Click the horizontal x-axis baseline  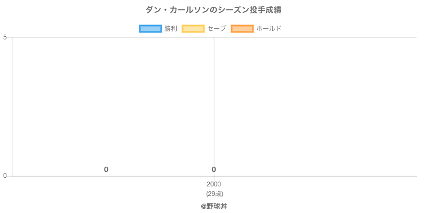[x=320, y=176]
